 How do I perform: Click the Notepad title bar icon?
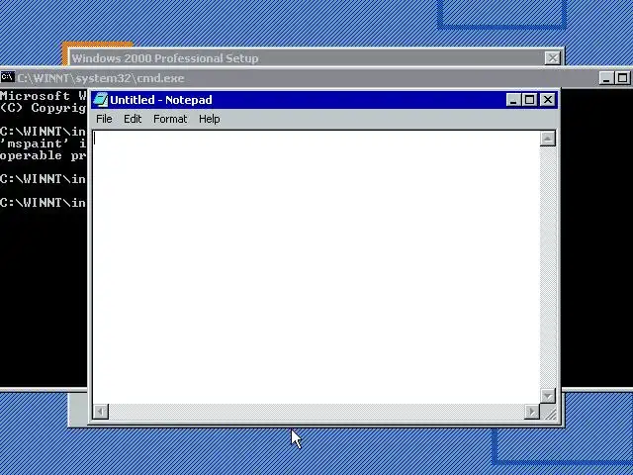click(x=101, y=100)
